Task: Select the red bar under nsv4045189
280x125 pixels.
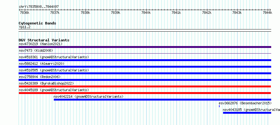Action: [145, 93]
